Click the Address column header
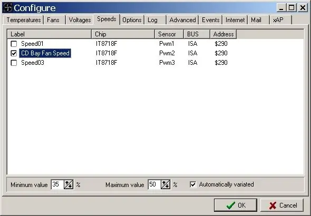The width and height of the screenshot is (311, 216). [223, 34]
